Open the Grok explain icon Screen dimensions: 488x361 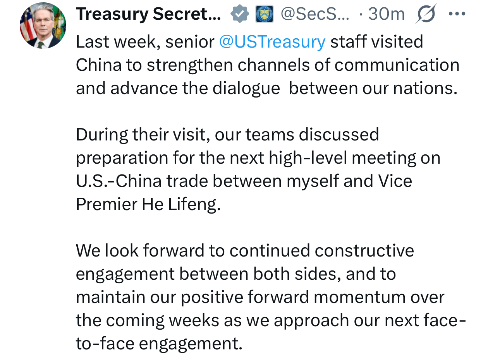[426, 14]
